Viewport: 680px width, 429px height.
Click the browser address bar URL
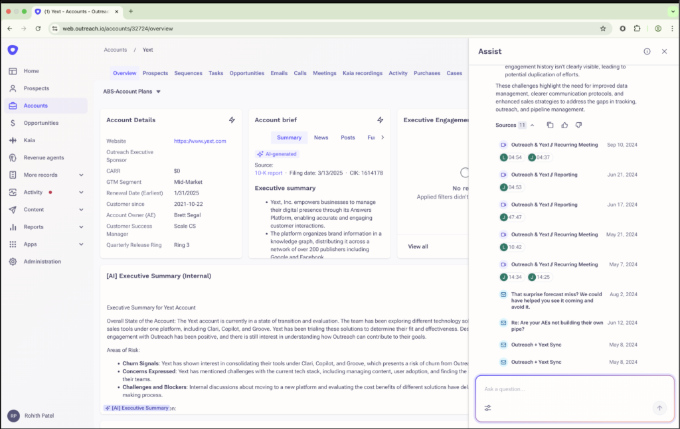118,29
